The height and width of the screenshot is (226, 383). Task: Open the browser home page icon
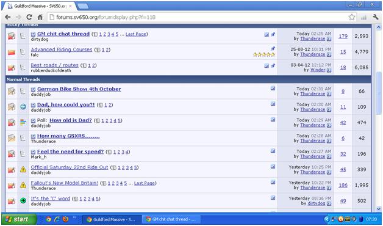pyautogui.click(x=40, y=17)
